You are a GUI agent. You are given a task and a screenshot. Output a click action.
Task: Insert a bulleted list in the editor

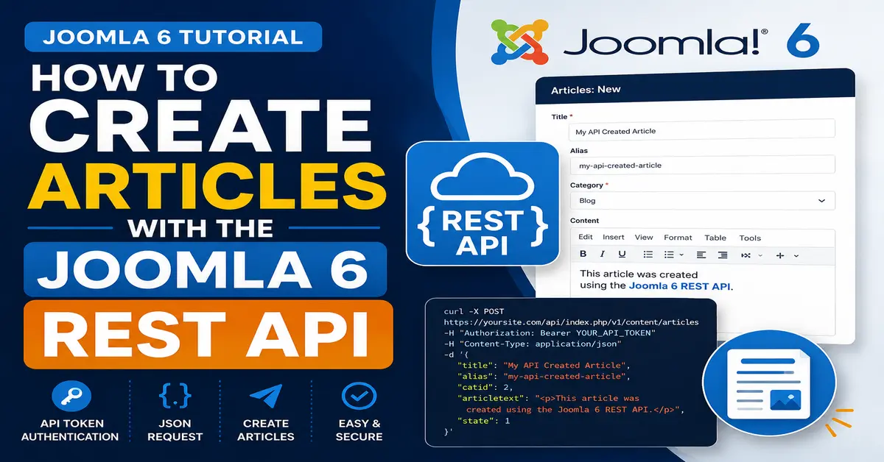click(648, 255)
